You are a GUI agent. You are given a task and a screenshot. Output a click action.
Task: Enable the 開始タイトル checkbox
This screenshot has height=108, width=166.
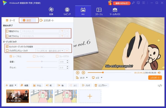(x=7, y=31)
